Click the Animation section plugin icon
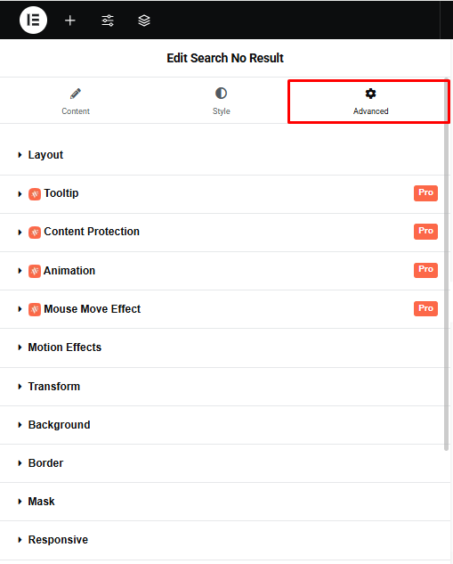 (x=35, y=271)
